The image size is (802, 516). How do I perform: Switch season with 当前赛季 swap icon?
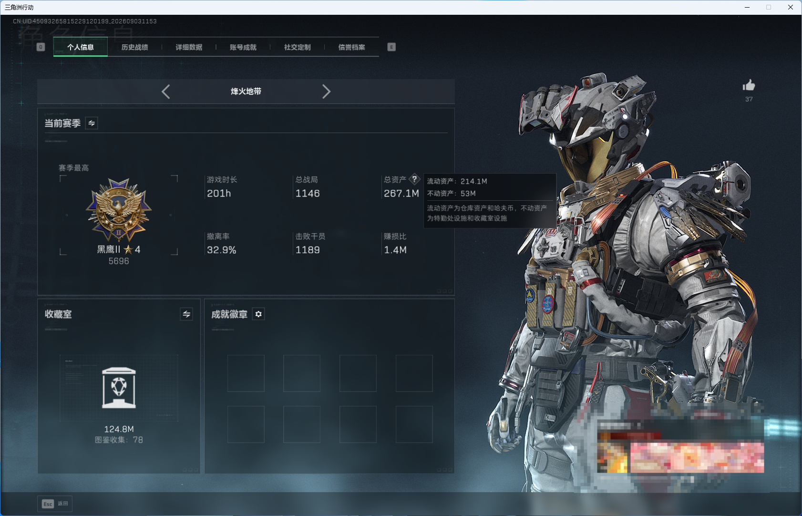point(92,123)
